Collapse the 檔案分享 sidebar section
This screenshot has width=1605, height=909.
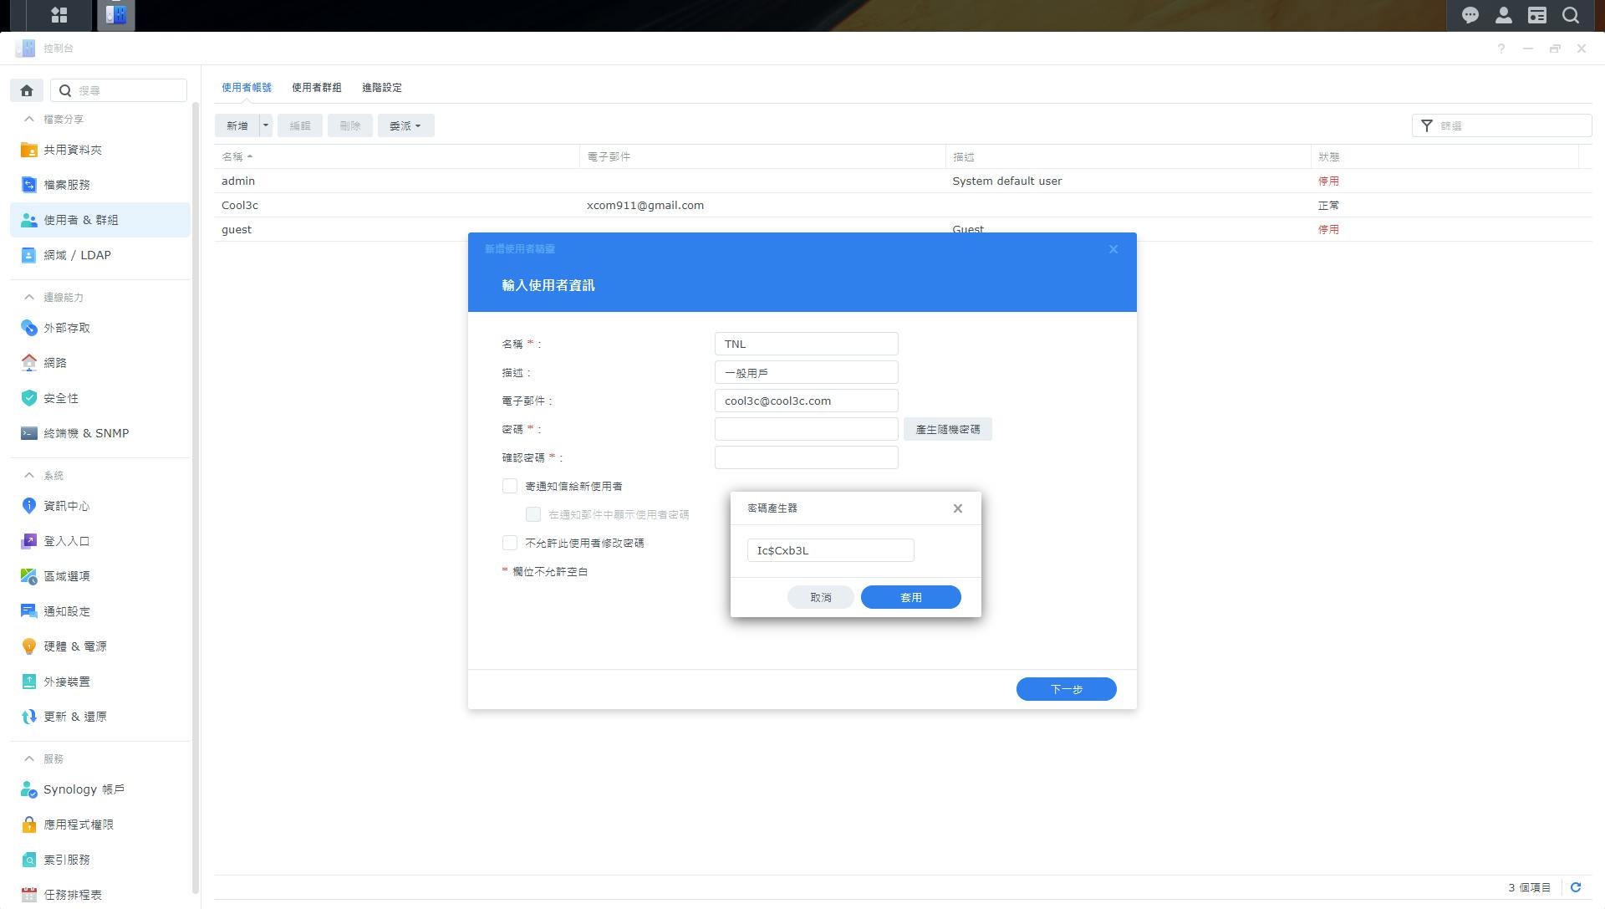point(29,119)
